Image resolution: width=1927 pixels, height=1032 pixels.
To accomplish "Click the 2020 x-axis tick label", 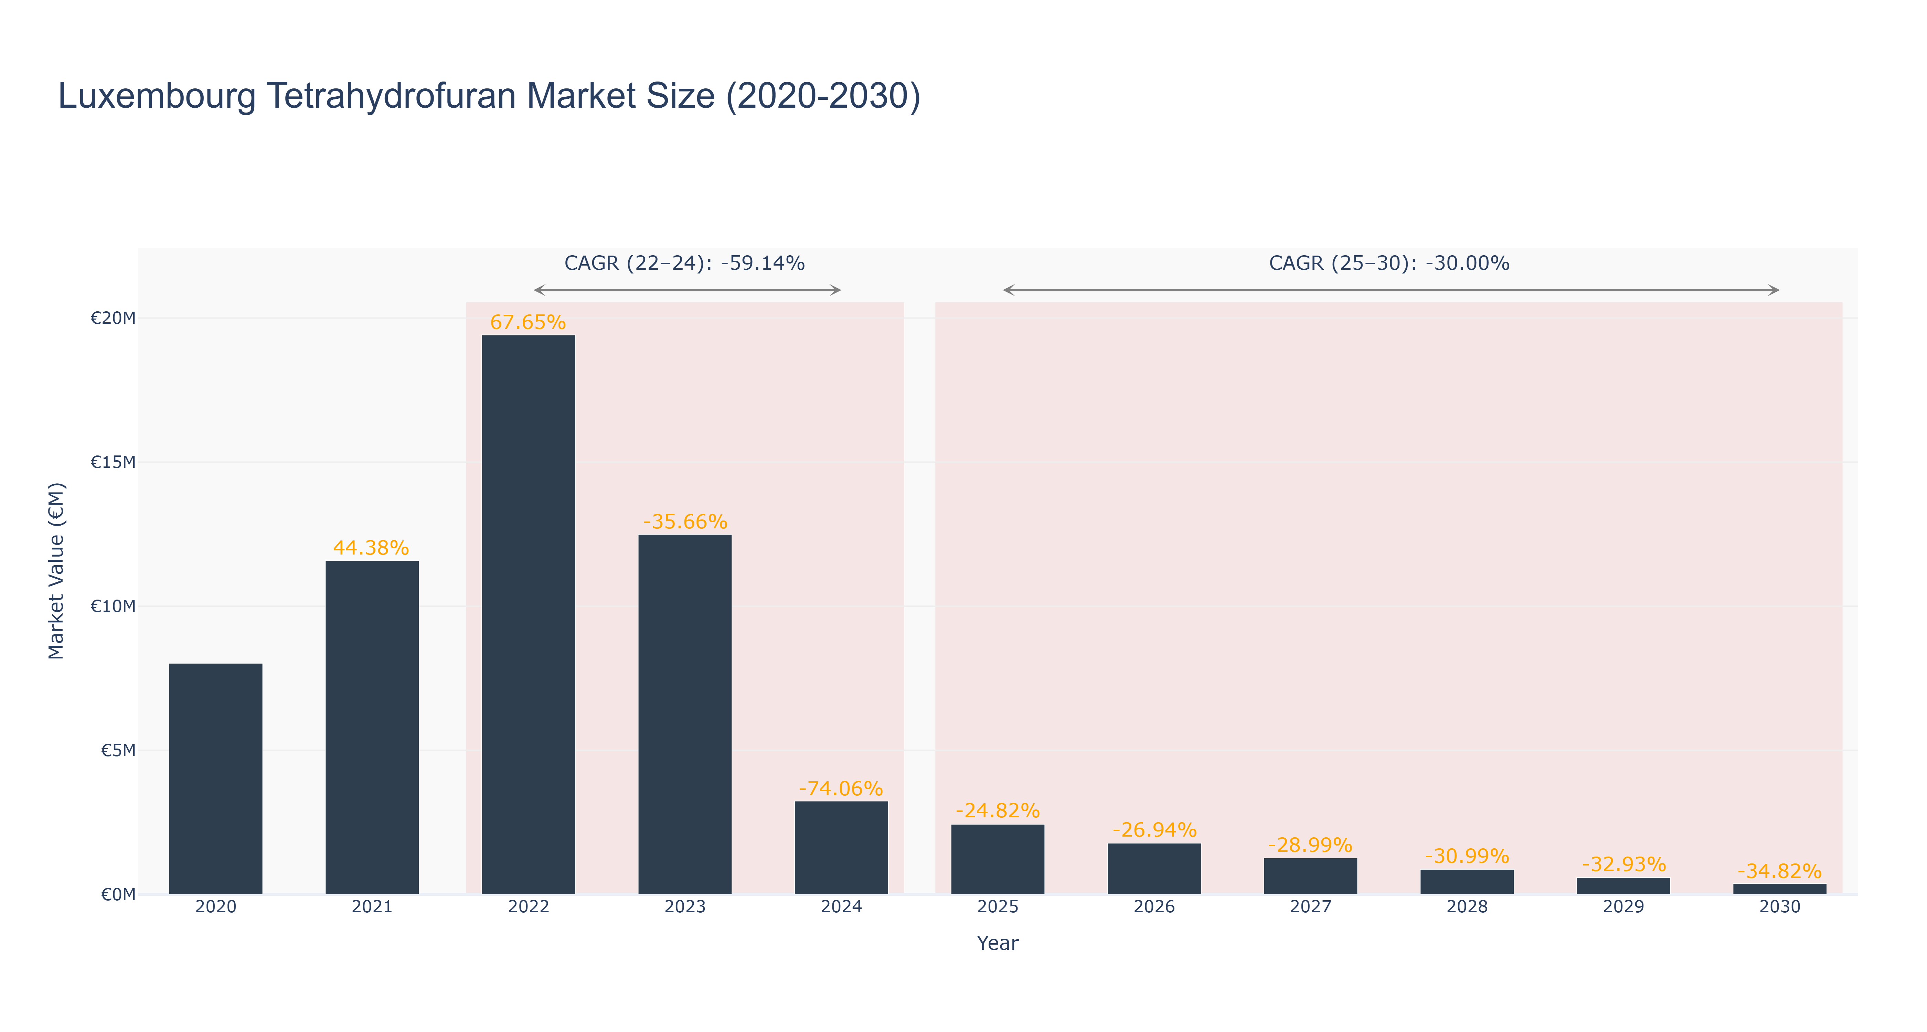I will pos(215,906).
